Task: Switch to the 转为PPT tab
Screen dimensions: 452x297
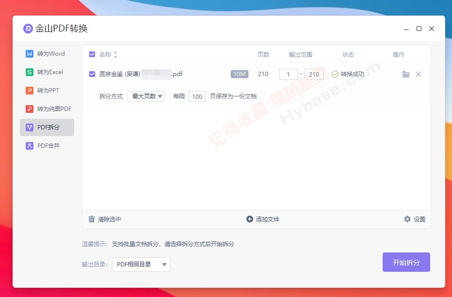Action: (x=47, y=91)
